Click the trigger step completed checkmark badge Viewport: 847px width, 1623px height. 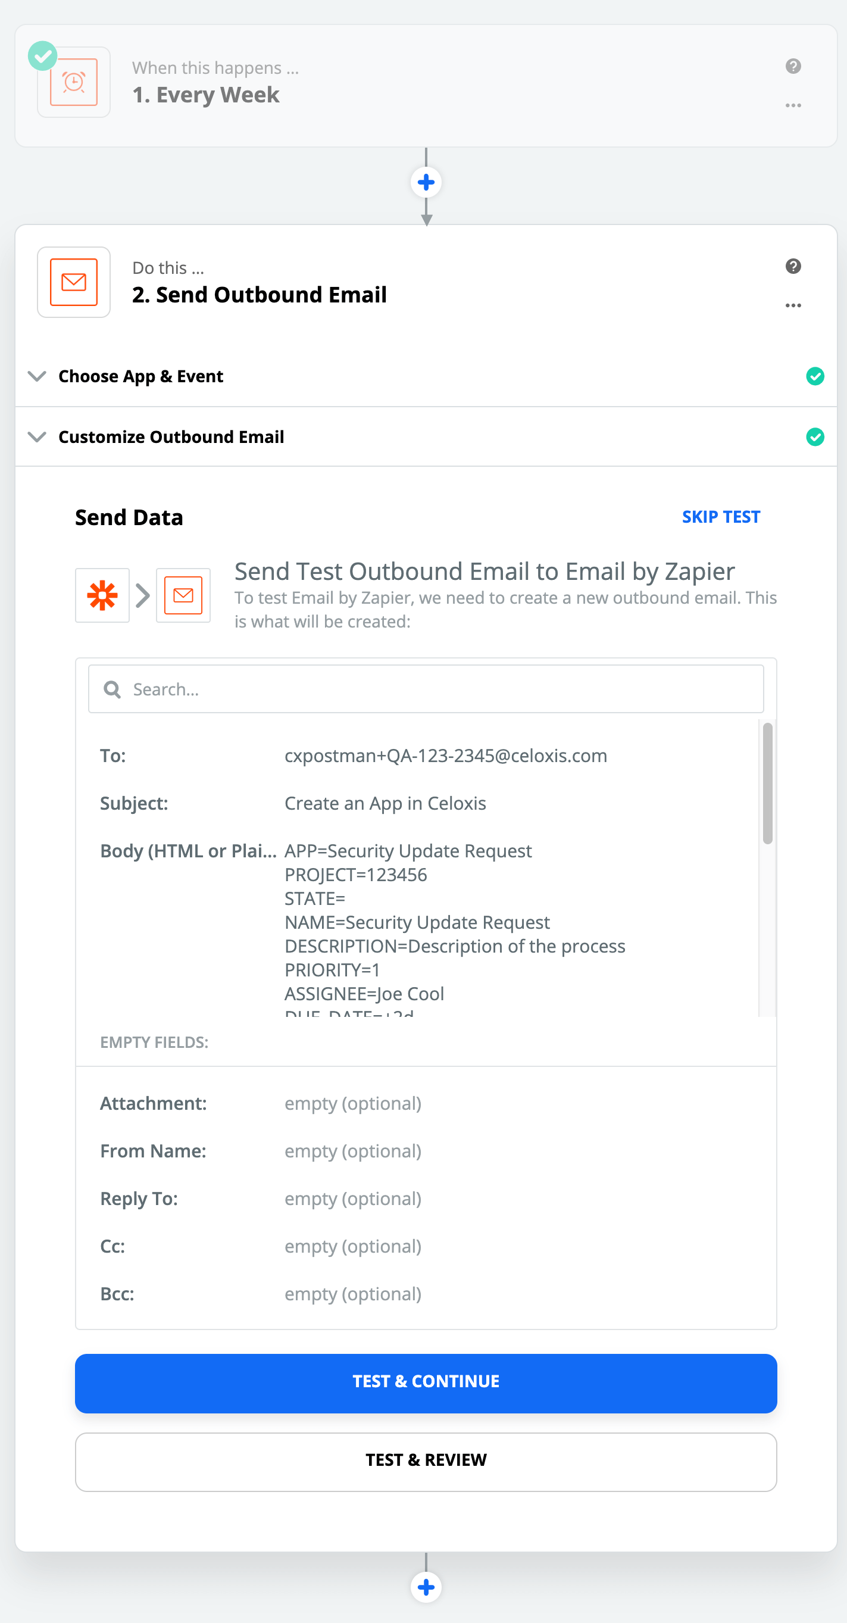(x=43, y=56)
